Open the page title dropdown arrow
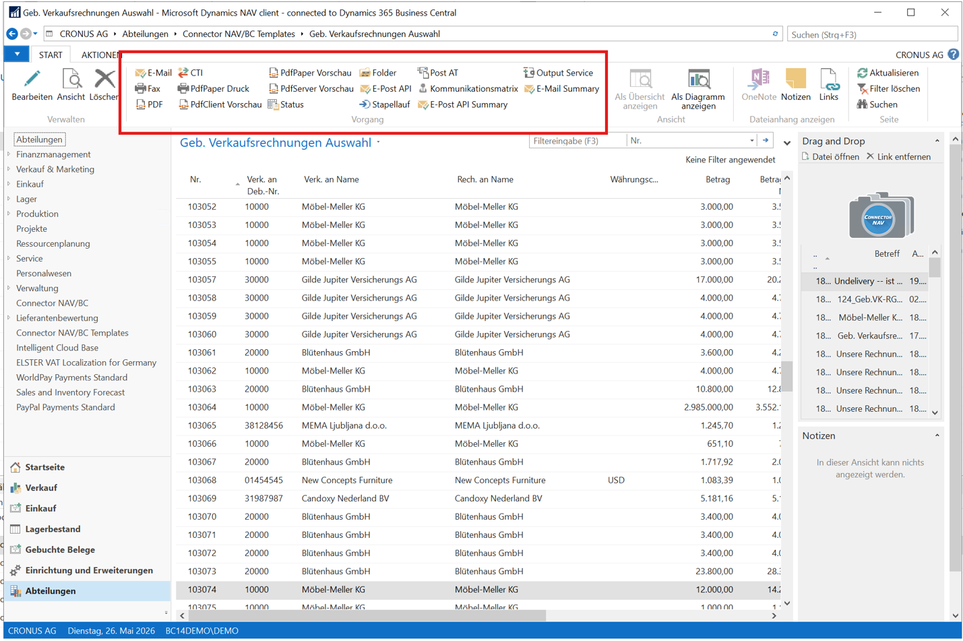 click(x=379, y=142)
